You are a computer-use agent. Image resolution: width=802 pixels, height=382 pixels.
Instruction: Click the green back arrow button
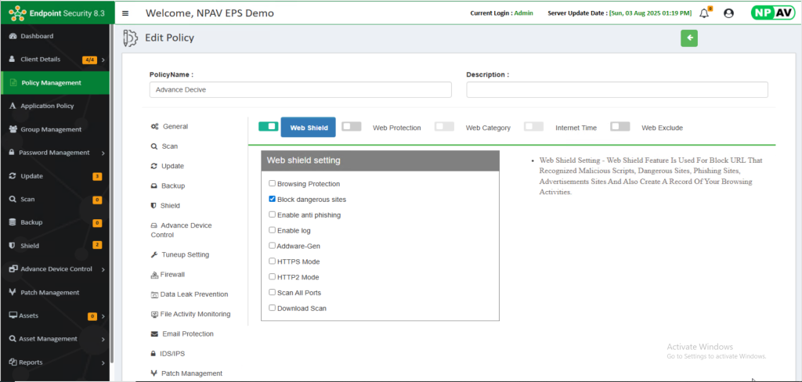(x=688, y=38)
